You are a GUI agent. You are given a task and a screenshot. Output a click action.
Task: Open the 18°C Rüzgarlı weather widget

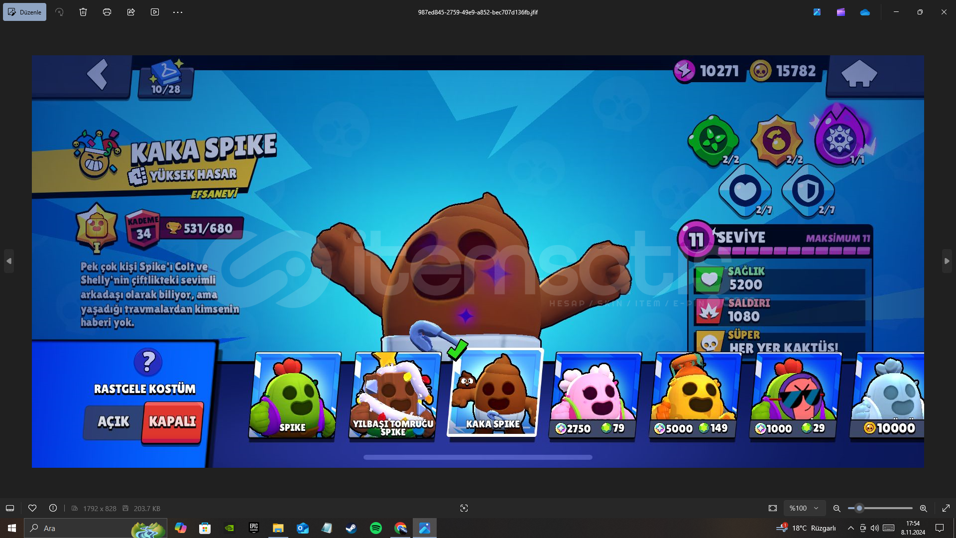pos(807,528)
